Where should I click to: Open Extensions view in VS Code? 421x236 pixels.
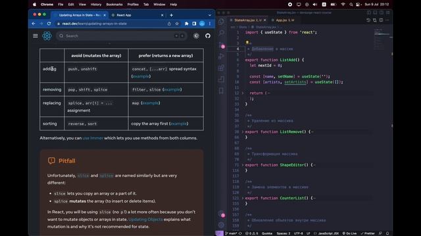221,68
